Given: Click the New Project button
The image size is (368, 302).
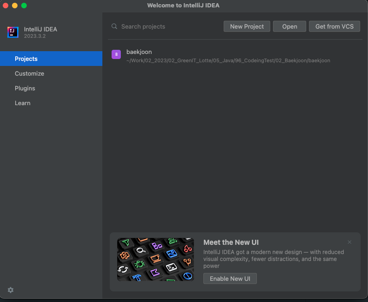Looking at the screenshot, I should pos(247,26).
